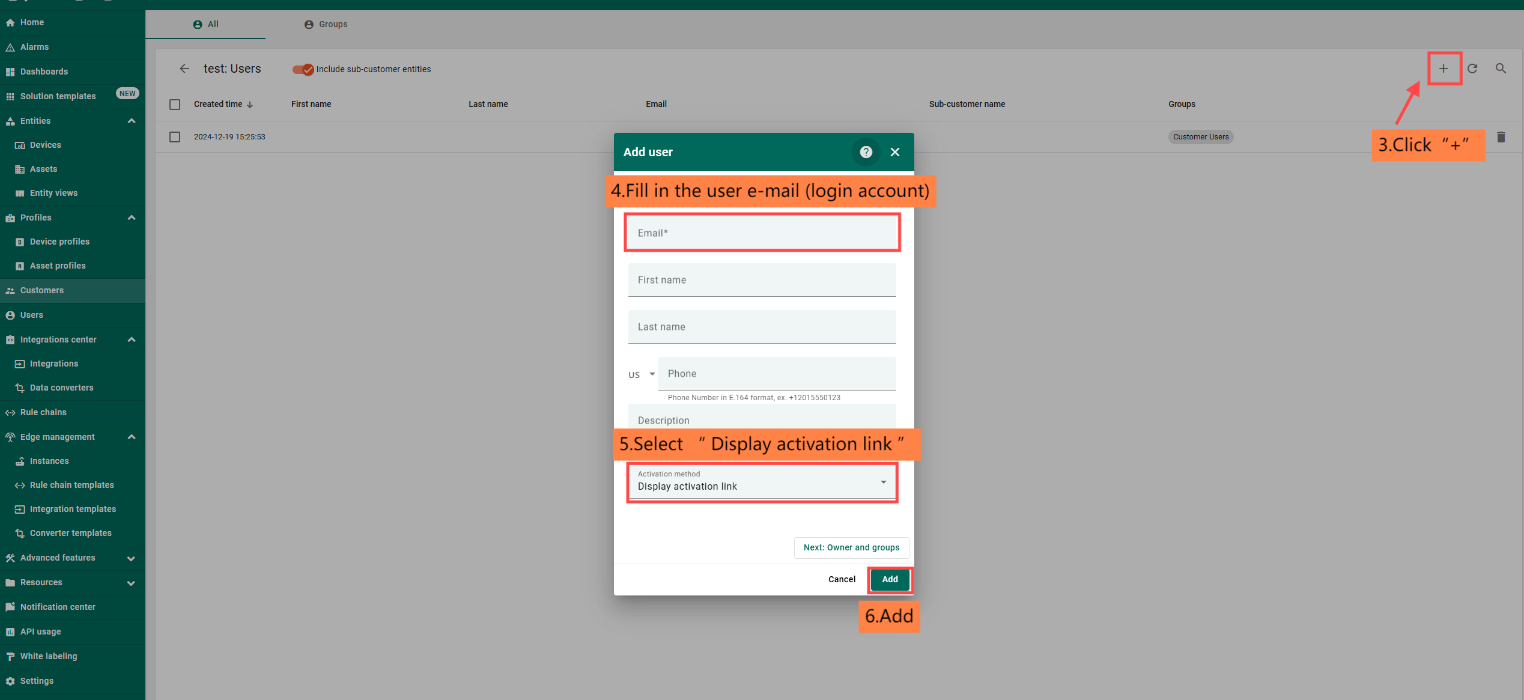Open Dashboards from sidebar menu
This screenshot has width=1524, height=700.
click(x=44, y=72)
